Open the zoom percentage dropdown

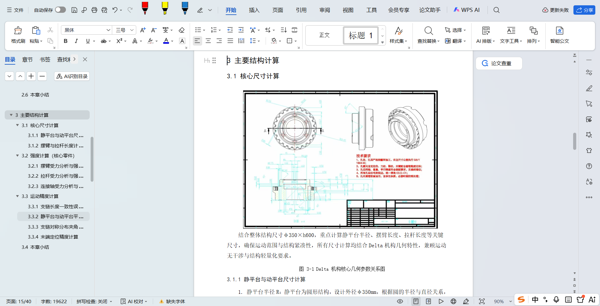[x=511, y=301]
